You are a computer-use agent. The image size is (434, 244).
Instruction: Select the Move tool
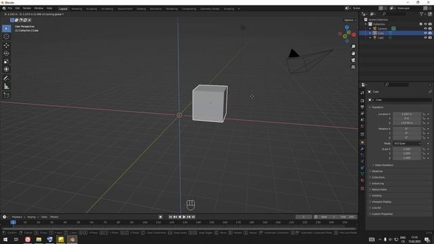coord(6,45)
